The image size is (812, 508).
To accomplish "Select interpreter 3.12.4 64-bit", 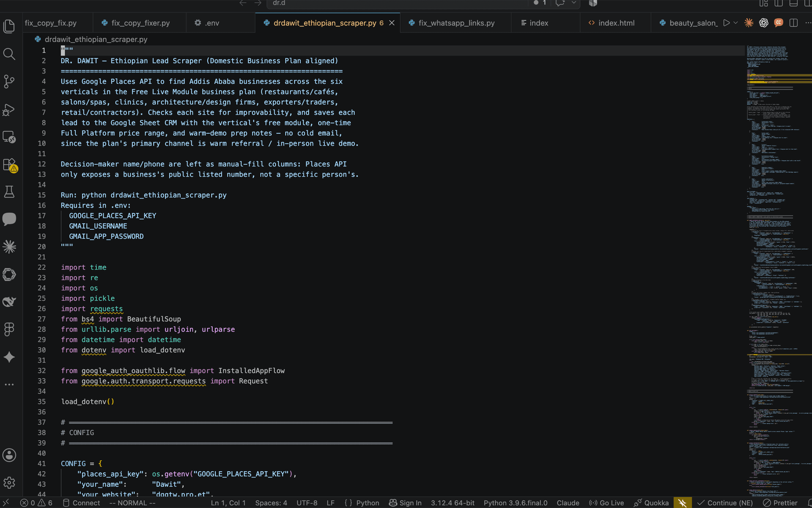I will pyautogui.click(x=453, y=503).
